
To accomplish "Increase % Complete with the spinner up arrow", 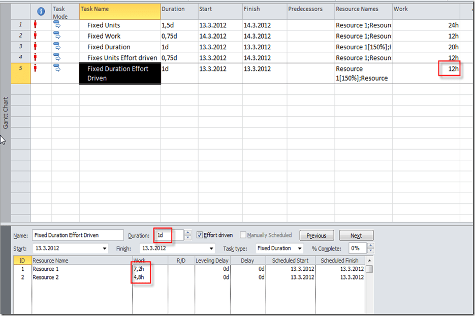I will tap(370, 246).
